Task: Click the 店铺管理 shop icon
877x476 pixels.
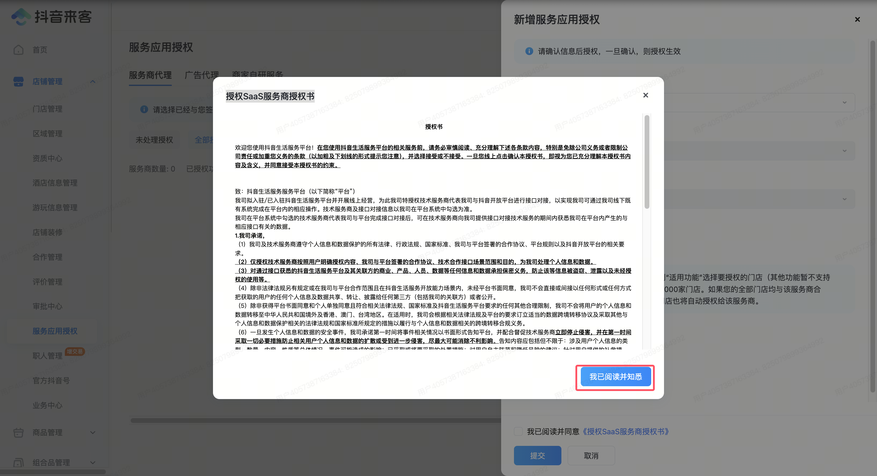Action: [x=18, y=81]
